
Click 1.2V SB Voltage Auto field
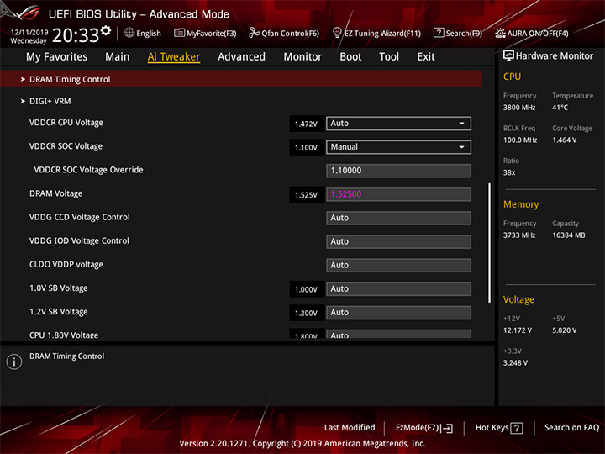398,312
